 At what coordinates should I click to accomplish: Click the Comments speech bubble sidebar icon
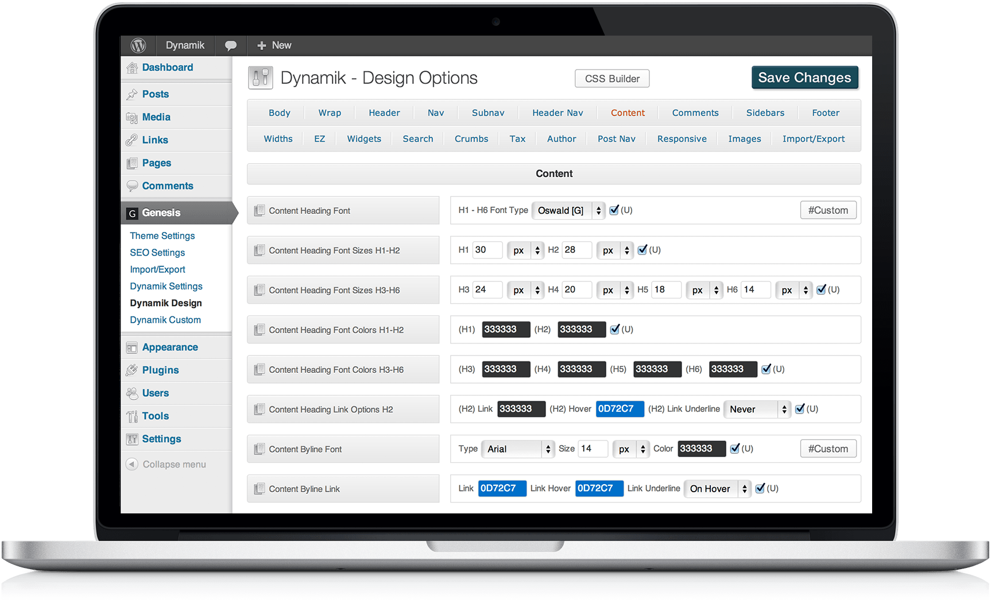[132, 186]
